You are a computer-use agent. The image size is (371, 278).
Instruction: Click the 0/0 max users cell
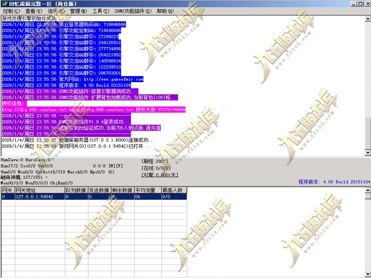tap(174, 197)
